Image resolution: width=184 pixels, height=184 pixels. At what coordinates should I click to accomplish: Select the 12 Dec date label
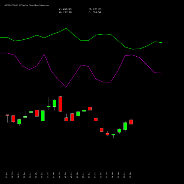tap(66, 175)
